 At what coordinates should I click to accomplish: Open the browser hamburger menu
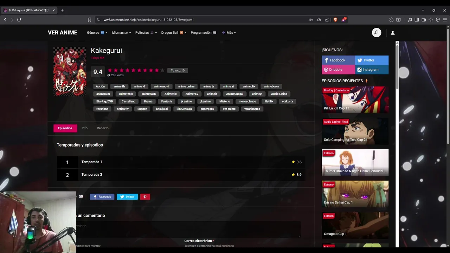coord(445,20)
